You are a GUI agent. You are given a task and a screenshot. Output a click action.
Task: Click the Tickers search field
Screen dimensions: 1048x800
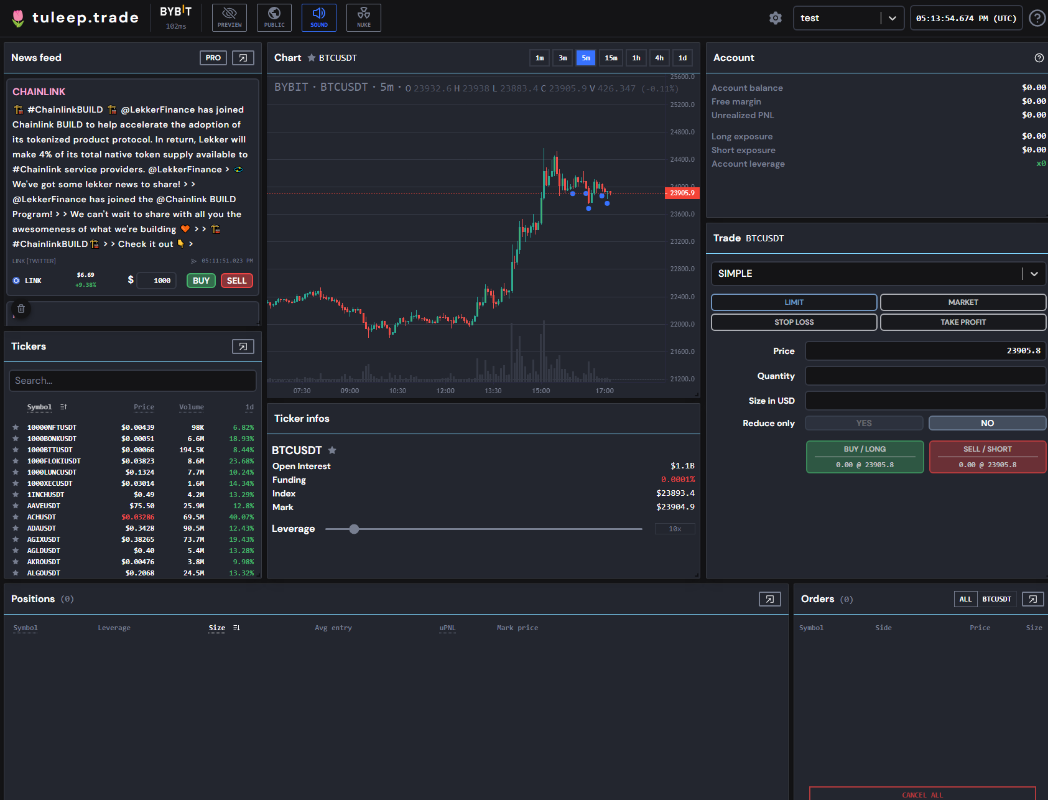pos(132,381)
